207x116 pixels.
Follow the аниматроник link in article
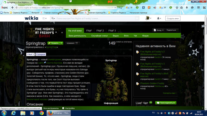tap(55, 60)
